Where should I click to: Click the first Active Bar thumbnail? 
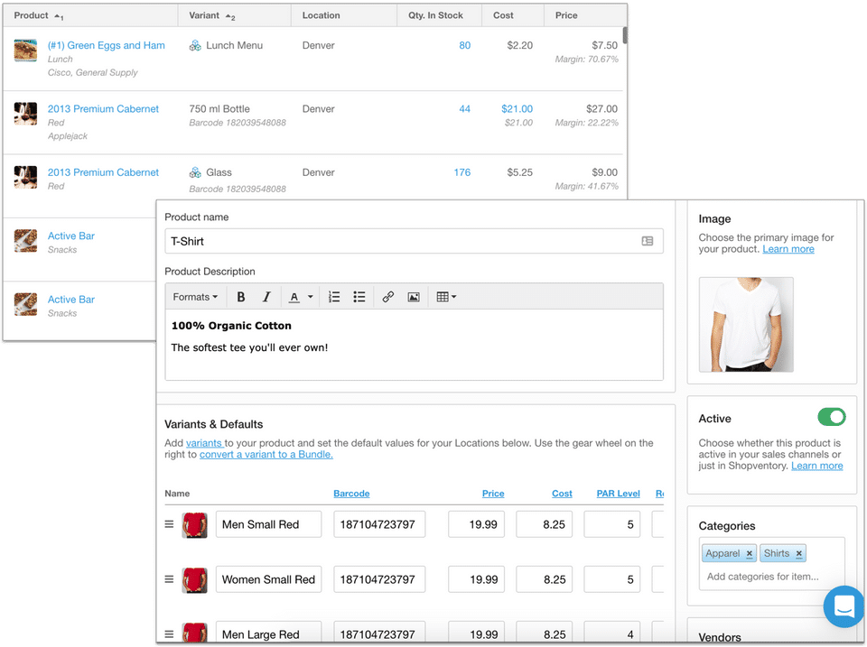25,241
